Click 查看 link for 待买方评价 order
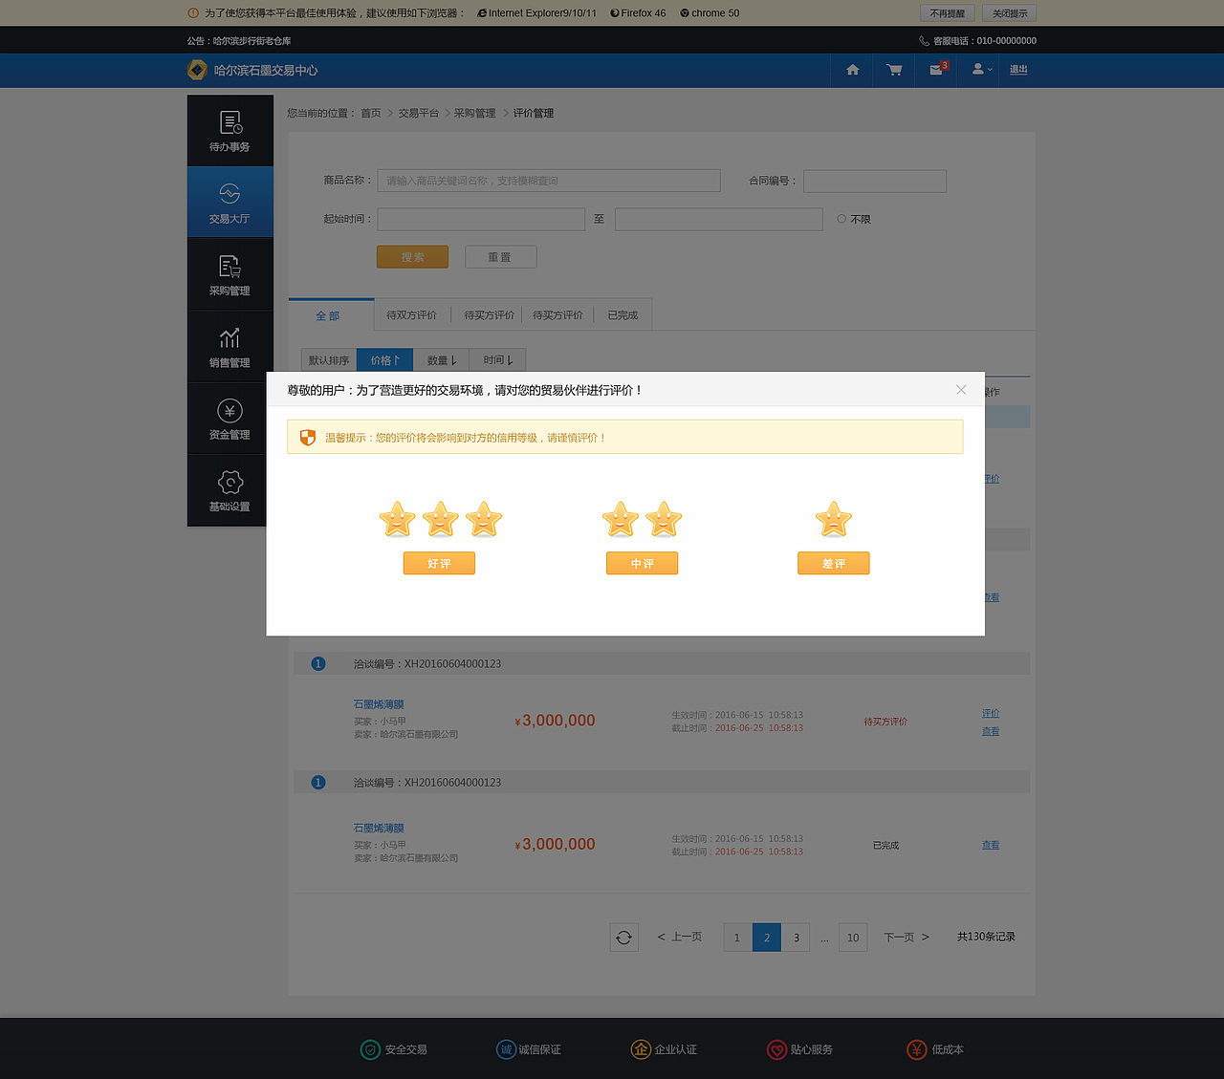The height and width of the screenshot is (1079, 1224). (991, 731)
